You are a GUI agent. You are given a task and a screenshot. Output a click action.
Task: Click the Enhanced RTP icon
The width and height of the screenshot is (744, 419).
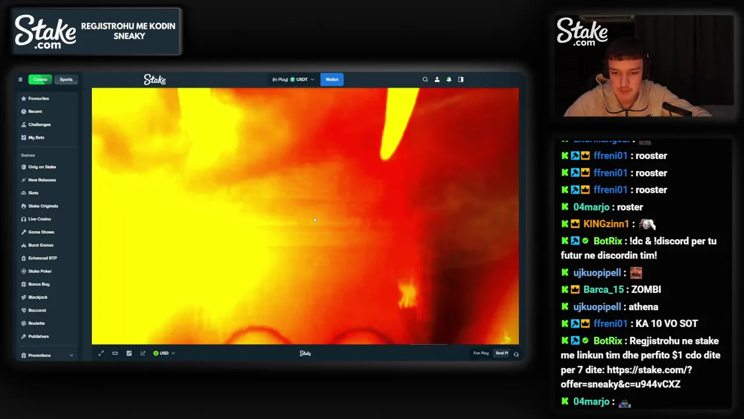point(24,258)
